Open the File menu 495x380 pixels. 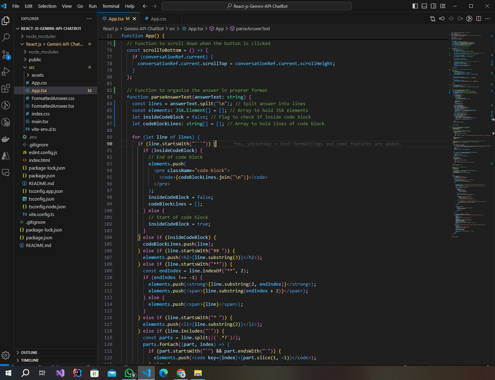tap(16, 6)
